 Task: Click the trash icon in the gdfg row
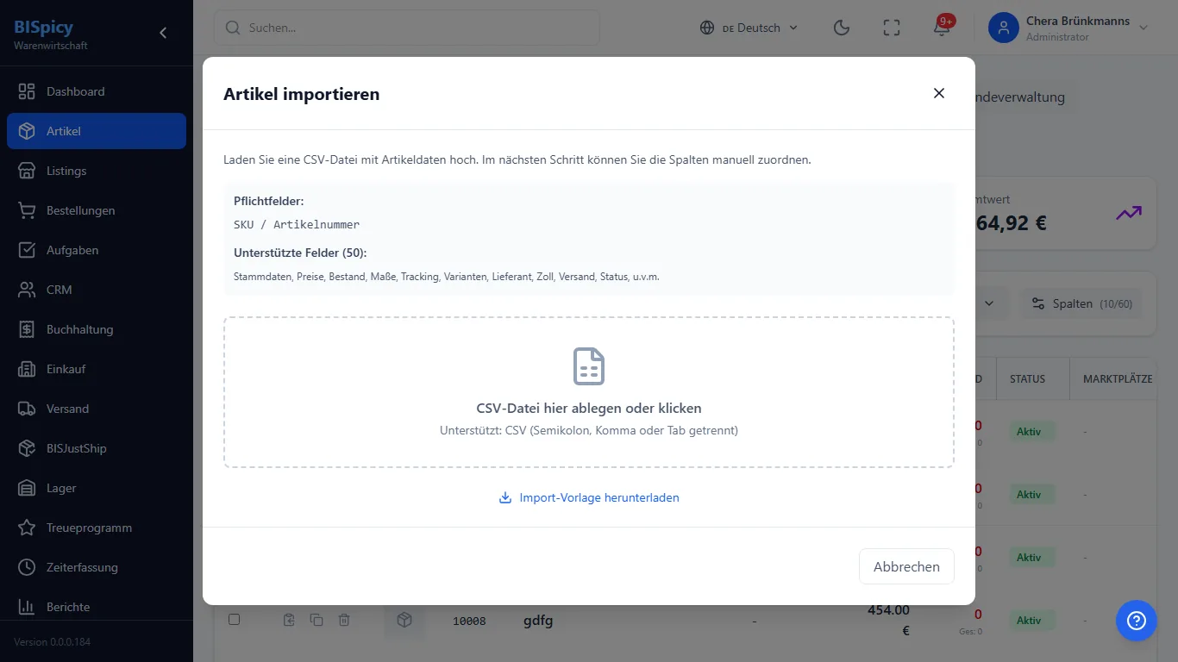click(x=343, y=620)
